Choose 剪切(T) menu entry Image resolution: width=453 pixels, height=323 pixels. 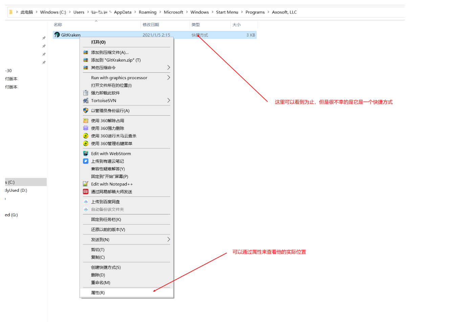127,250
